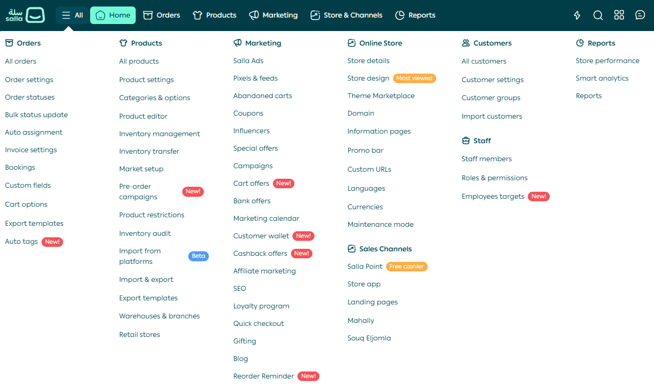Open Store design settings
This screenshot has height=392, width=654.
coord(368,78)
